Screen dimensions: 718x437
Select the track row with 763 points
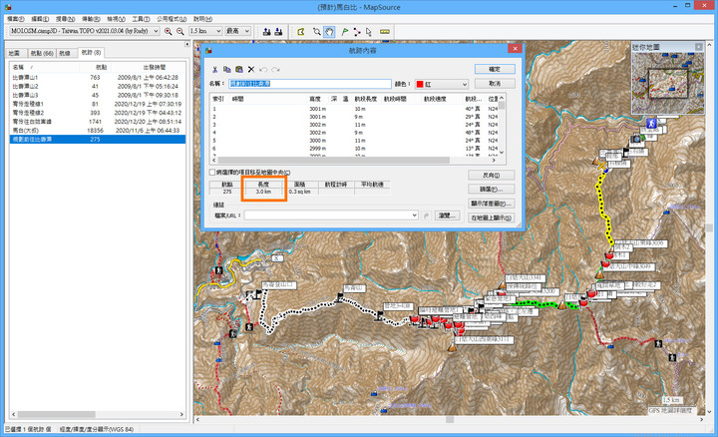click(97, 78)
